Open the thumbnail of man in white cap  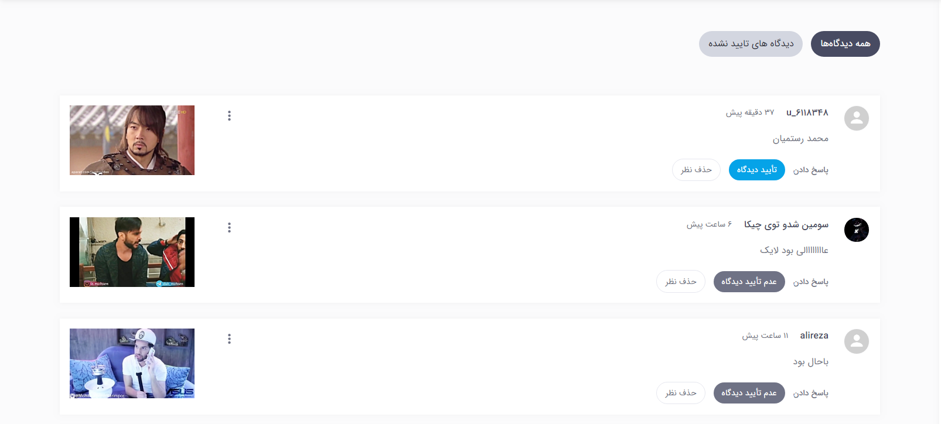point(132,363)
